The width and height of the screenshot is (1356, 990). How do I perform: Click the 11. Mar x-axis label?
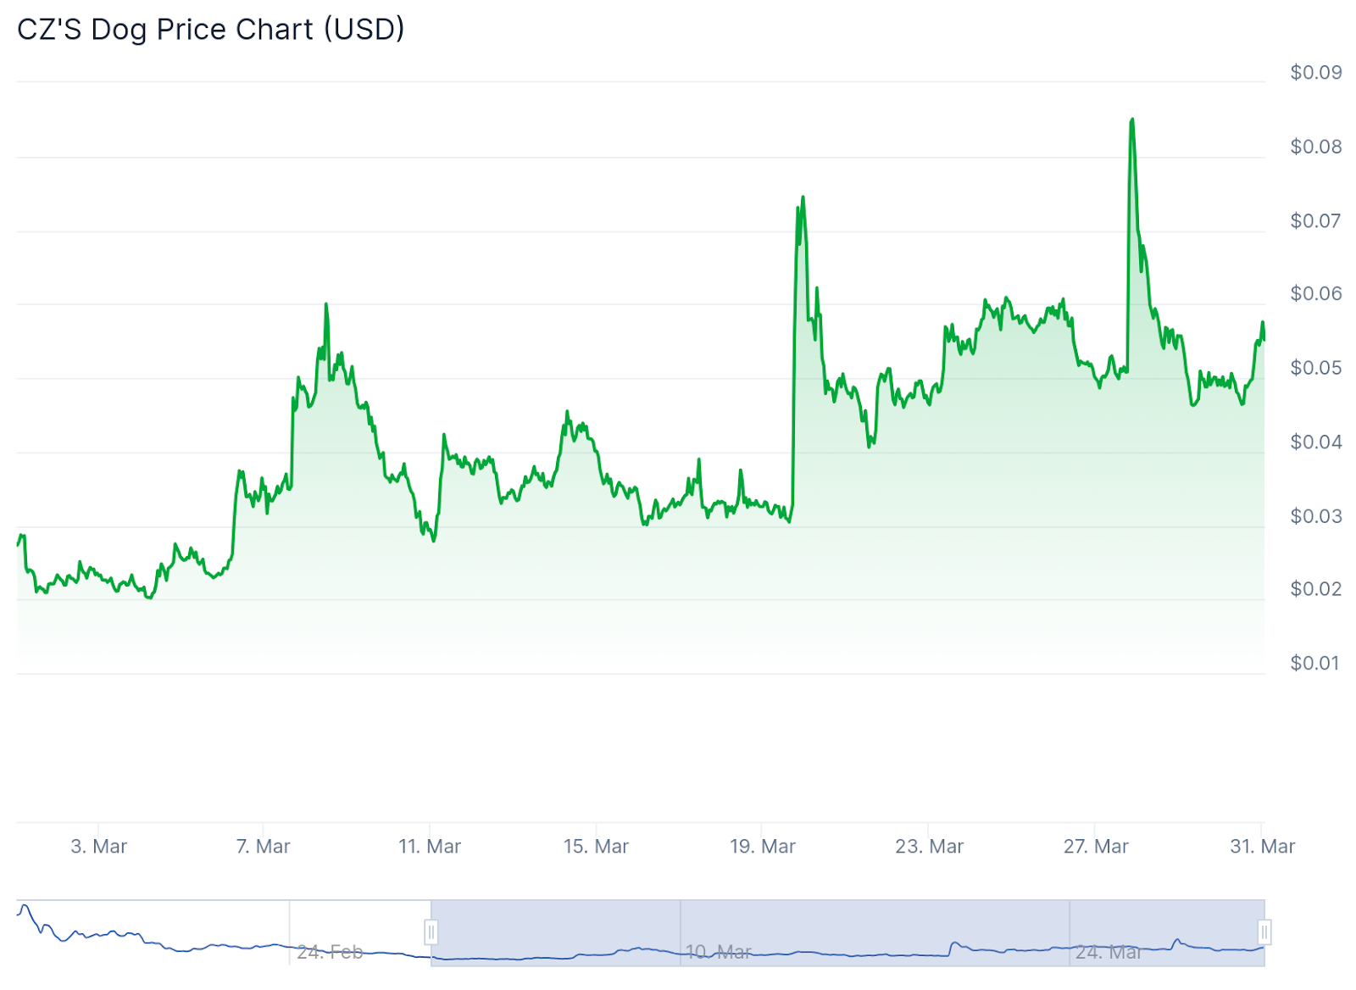(430, 846)
